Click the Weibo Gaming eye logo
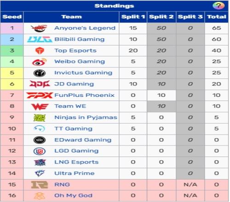Image resolution: width=230 pixels, height=202 pixels. pyautogui.click(x=40, y=62)
